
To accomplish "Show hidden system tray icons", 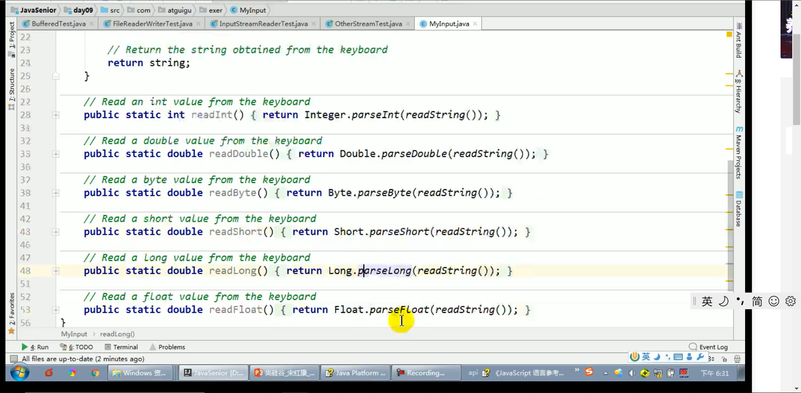I will (x=605, y=373).
